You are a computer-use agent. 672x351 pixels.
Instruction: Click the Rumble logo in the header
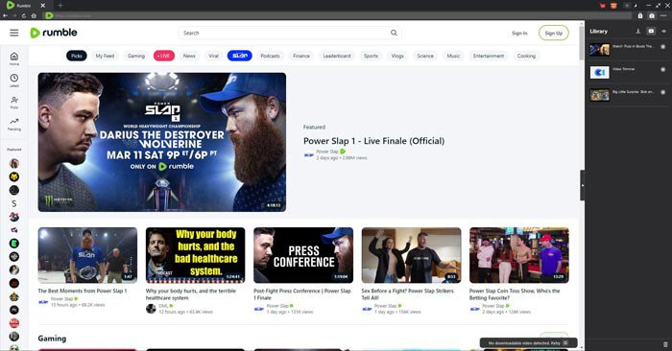point(54,33)
